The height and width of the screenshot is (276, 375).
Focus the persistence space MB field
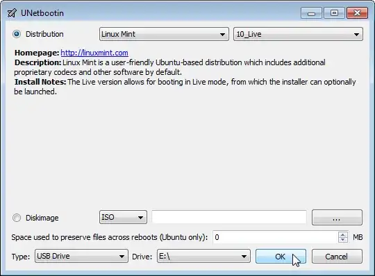[275, 237]
